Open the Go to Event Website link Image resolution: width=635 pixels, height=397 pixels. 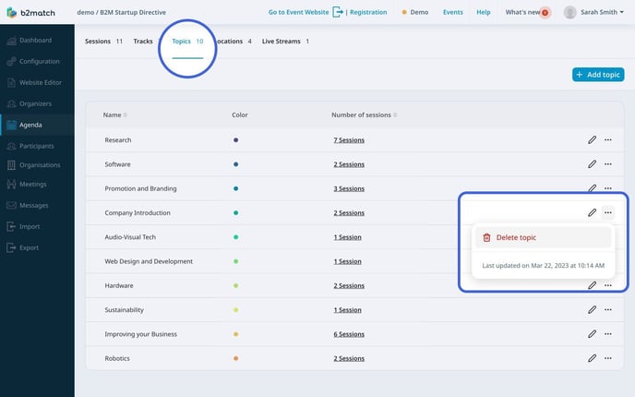298,12
